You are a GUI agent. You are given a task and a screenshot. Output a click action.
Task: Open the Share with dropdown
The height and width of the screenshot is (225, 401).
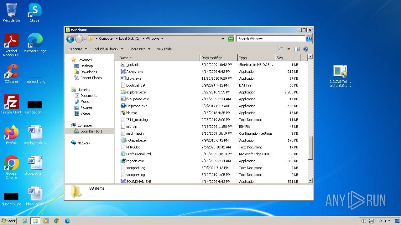(x=140, y=49)
